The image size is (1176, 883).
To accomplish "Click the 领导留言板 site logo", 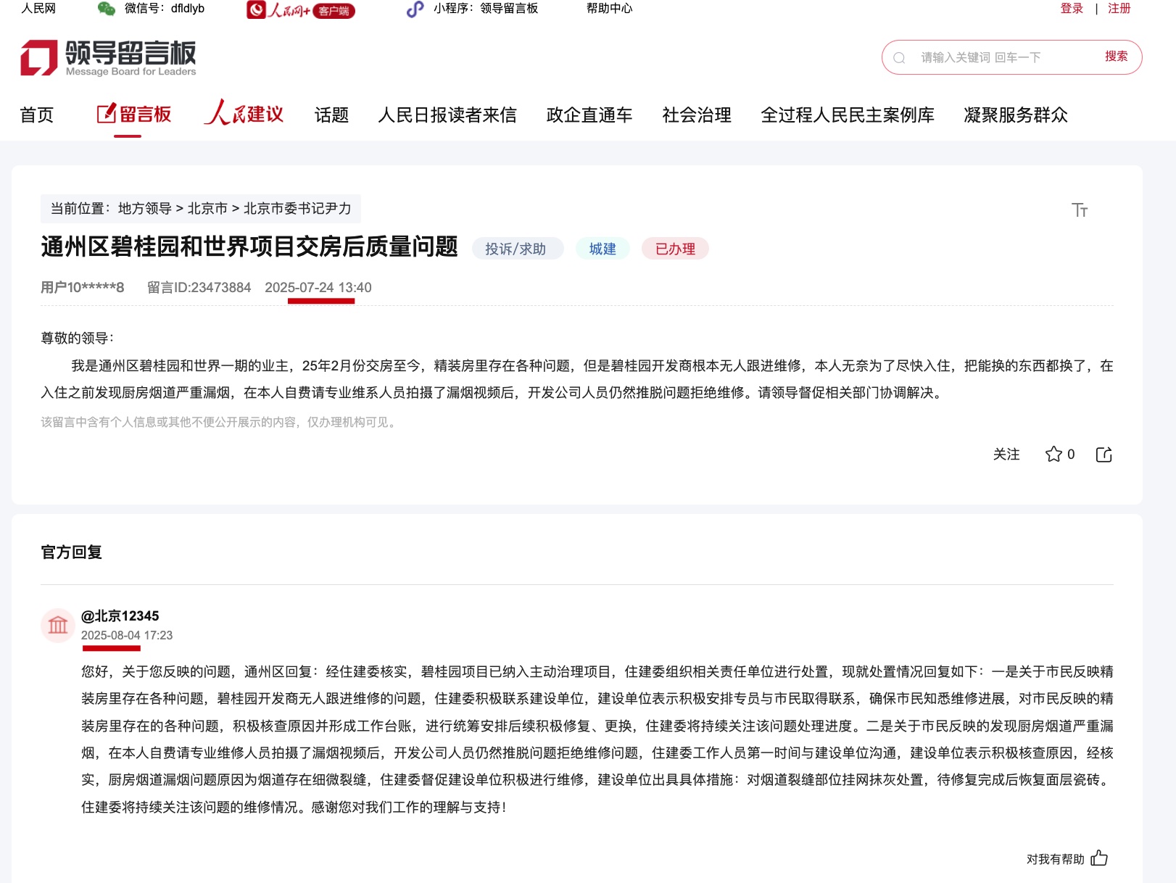I will coord(109,57).
